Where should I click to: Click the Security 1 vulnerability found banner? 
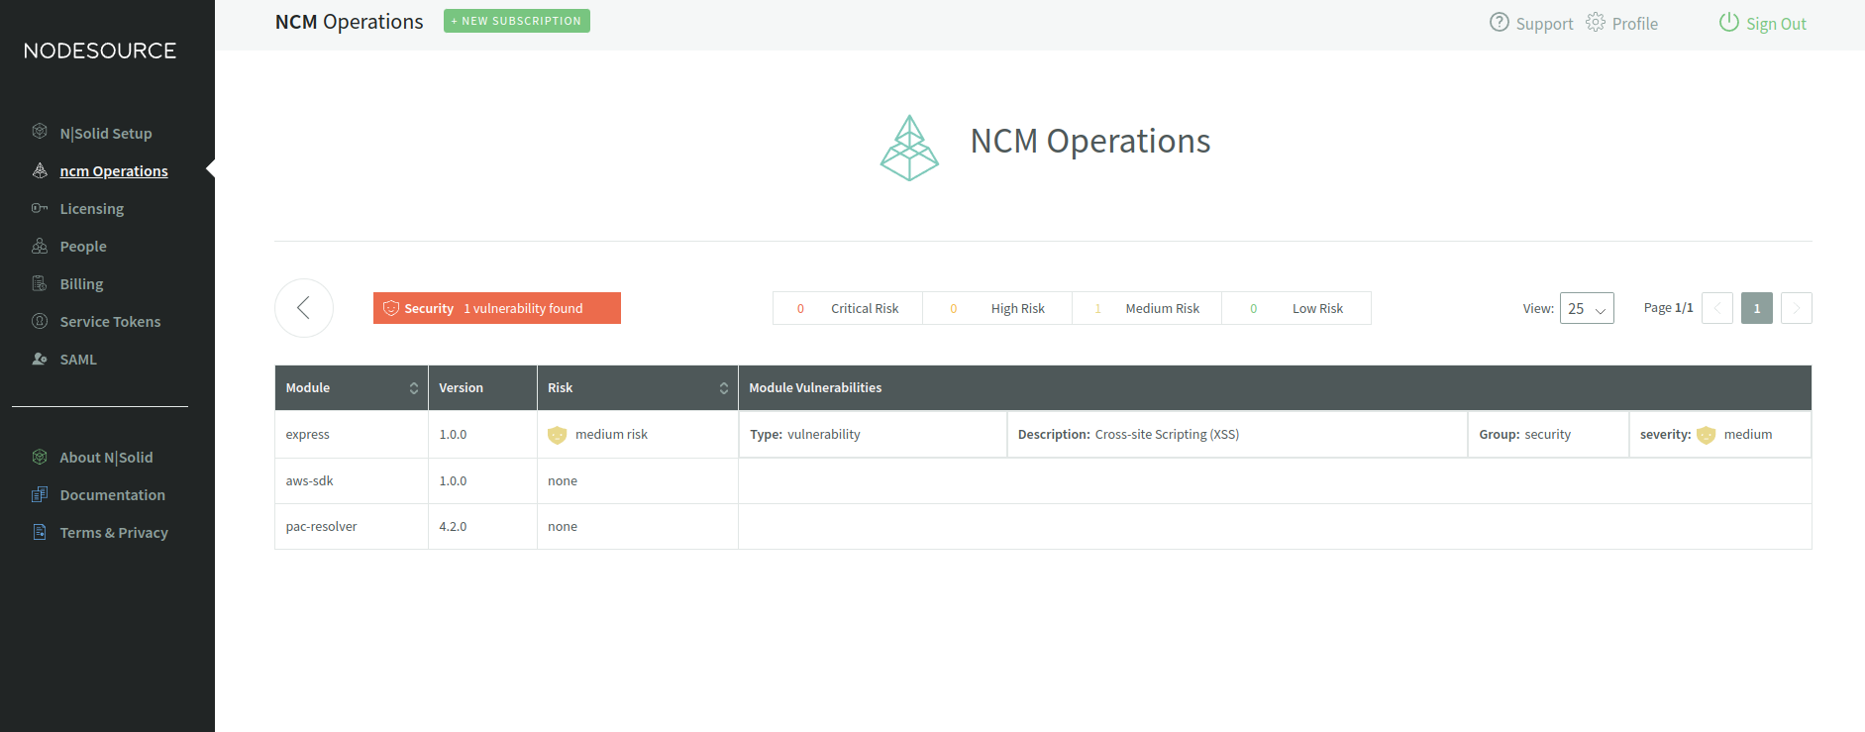497,308
